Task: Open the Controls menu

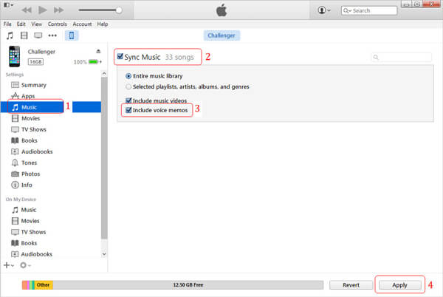Action: [58, 24]
